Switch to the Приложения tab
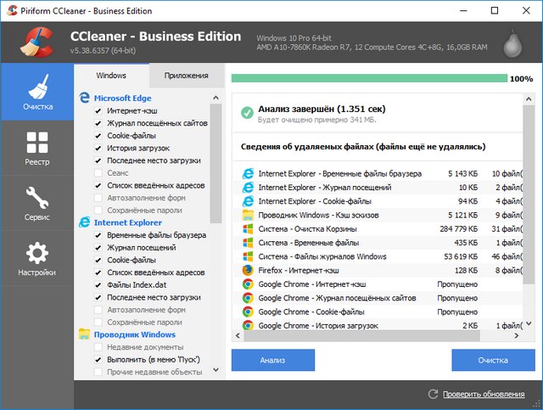This screenshot has width=543, height=410. (186, 76)
